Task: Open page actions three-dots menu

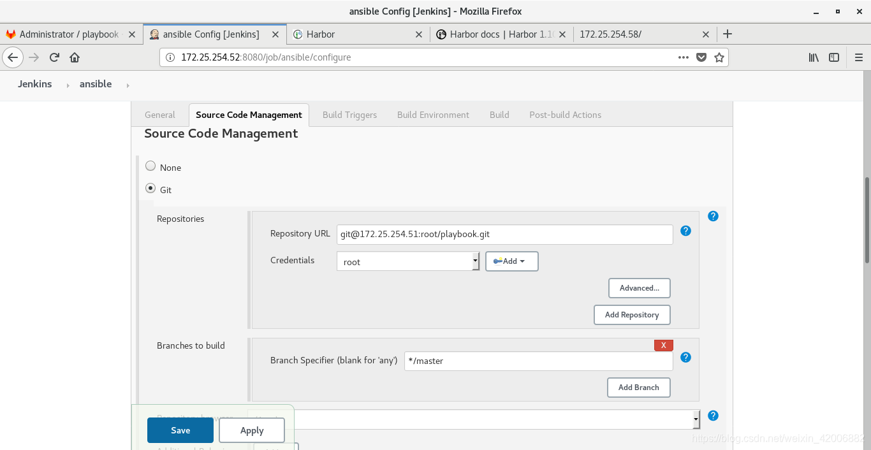Action: click(684, 57)
